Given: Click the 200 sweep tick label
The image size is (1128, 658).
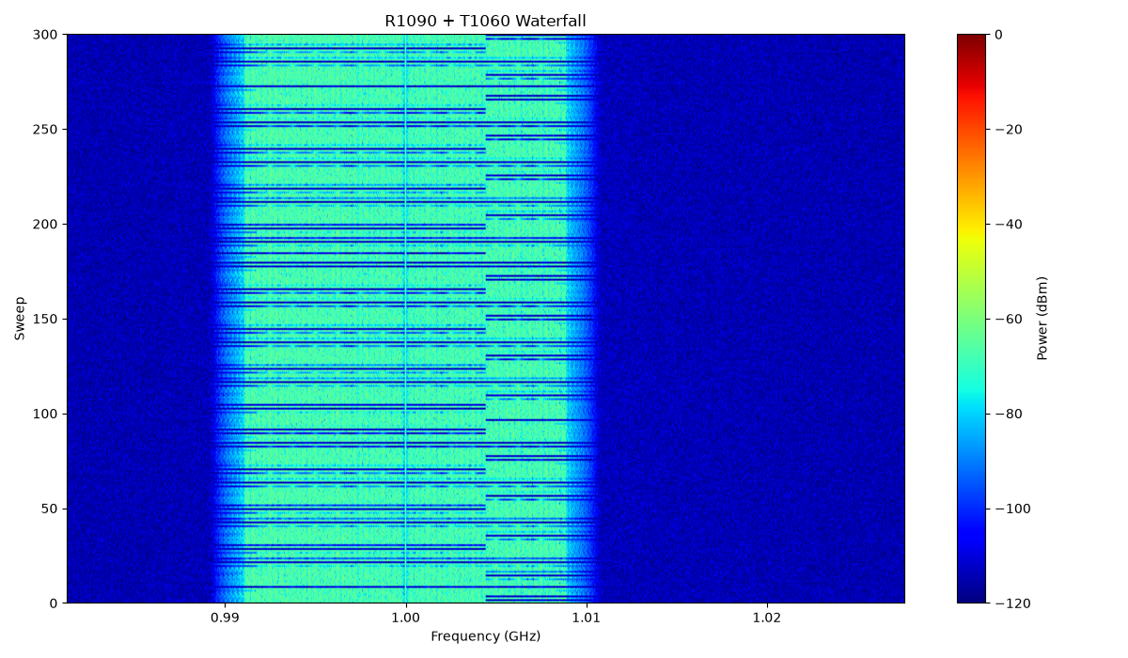Looking at the screenshot, I should click(46, 225).
